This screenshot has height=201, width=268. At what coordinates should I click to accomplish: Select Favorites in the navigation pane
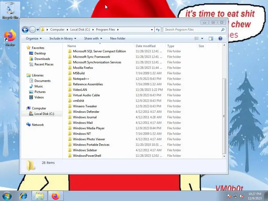(38, 48)
